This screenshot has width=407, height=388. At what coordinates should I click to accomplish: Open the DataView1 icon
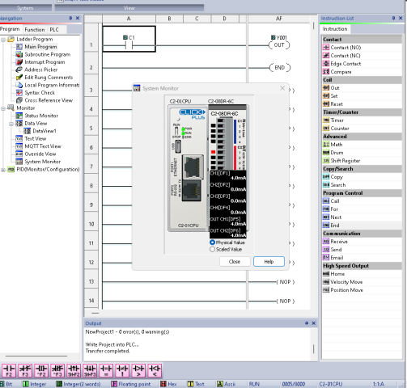tap(28, 131)
